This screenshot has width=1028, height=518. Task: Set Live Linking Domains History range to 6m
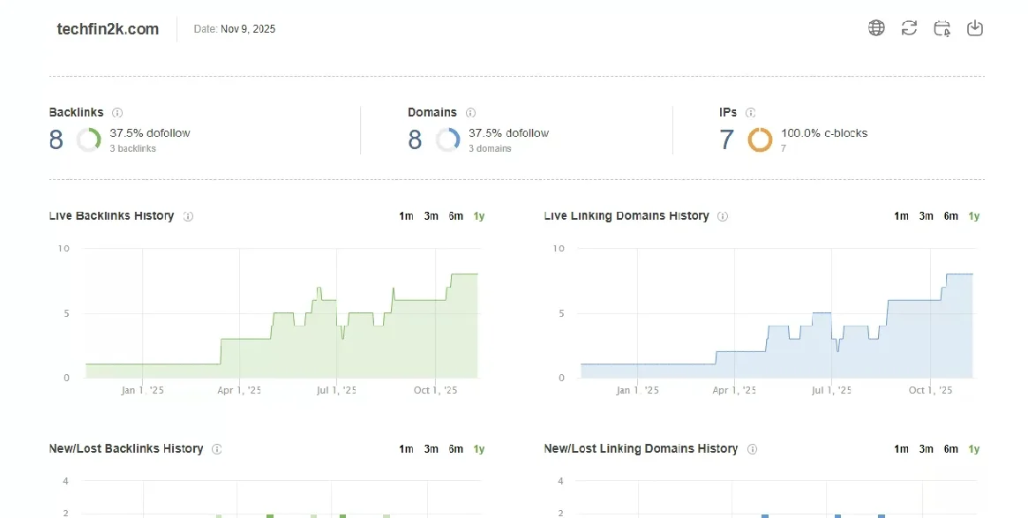[950, 215]
